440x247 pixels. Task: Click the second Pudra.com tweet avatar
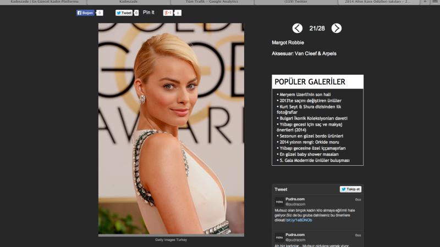[279, 238]
